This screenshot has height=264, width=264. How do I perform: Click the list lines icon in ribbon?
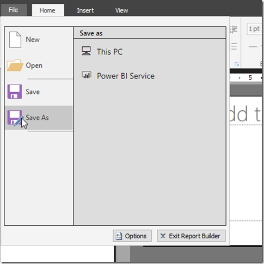(x=234, y=46)
